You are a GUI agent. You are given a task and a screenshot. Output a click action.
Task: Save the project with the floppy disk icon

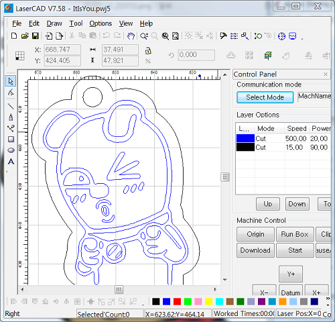click(x=36, y=36)
